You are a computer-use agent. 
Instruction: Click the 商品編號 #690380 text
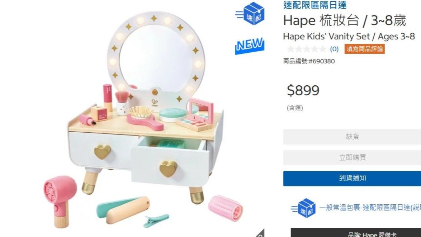pos(309,61)
